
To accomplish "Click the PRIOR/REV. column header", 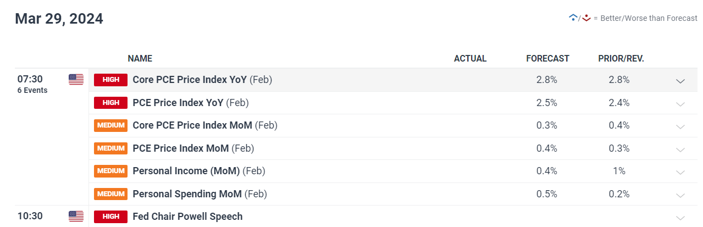I will (x=621, y=58).
